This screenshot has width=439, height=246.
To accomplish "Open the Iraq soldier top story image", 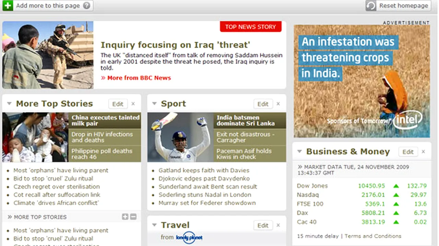I will 48,55.
